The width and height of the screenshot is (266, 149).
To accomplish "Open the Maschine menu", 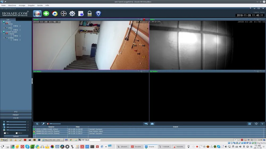I will tap(12, 5).
